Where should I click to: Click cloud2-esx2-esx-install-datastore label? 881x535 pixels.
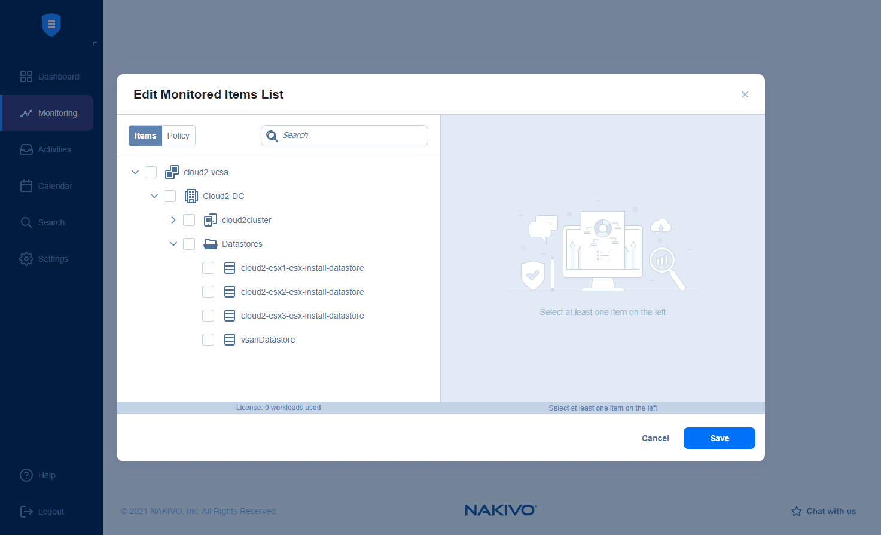pyautogui.click(x=302, y=292)
